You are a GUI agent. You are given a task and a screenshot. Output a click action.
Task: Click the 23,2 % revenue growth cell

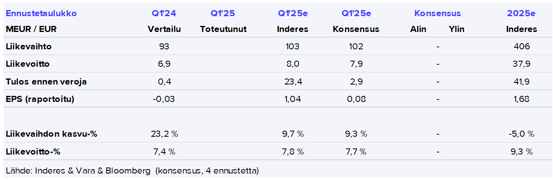pos(164,134)
